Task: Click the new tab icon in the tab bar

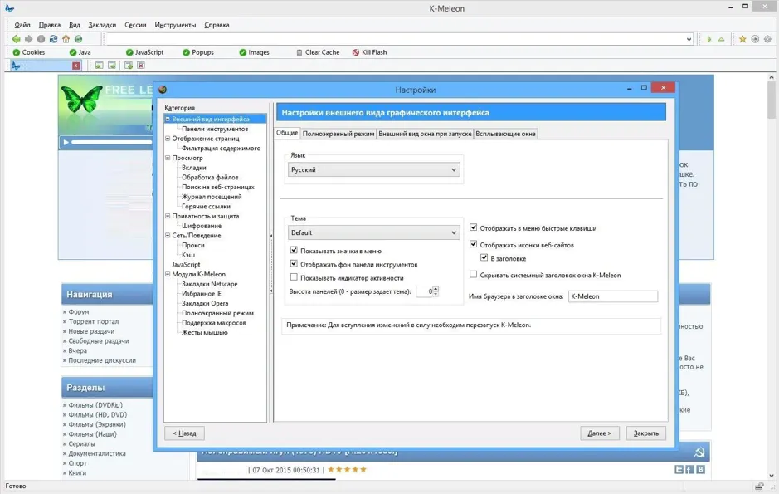Action: coord(129,66)
